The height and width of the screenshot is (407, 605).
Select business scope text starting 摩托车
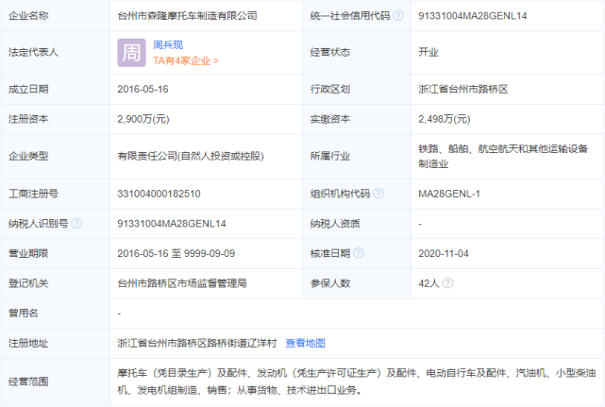click(357, 382)
